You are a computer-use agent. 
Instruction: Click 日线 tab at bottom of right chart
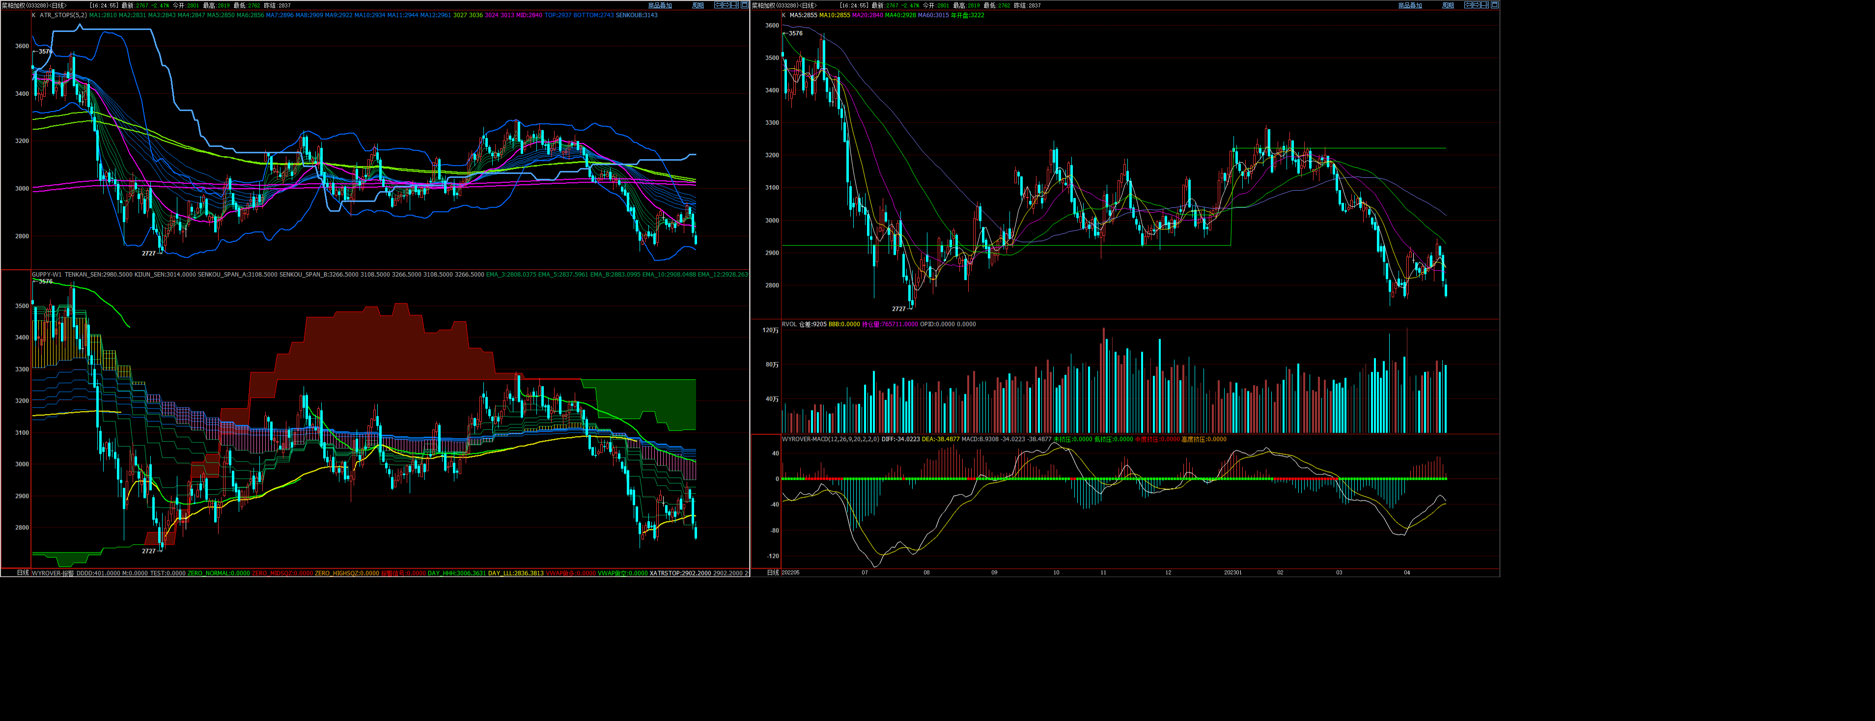coord(772,573)
